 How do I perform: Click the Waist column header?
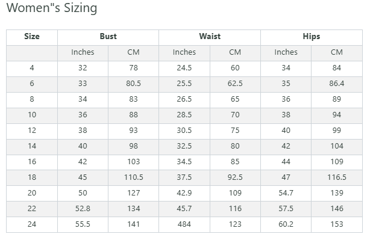pos(210,37)
